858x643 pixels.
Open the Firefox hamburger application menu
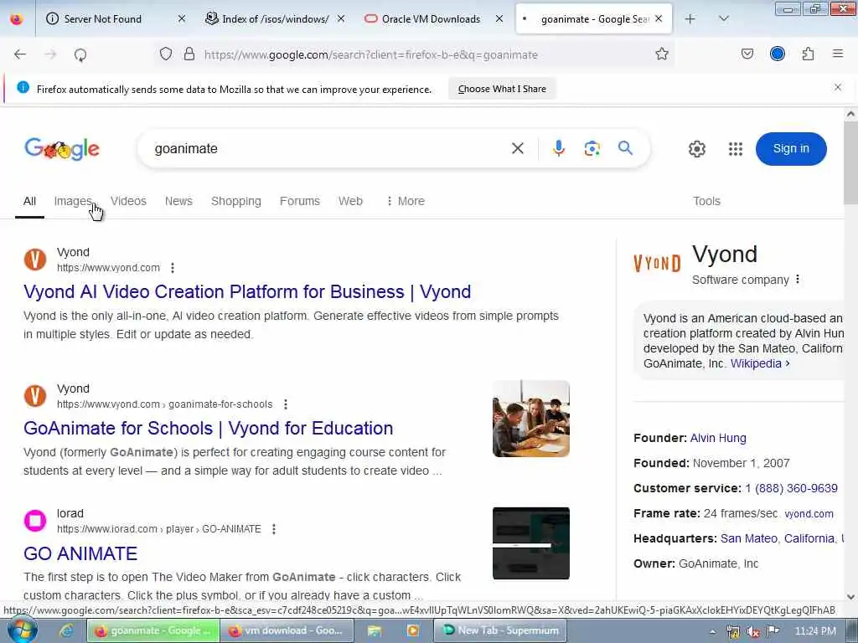coord(837,54)
